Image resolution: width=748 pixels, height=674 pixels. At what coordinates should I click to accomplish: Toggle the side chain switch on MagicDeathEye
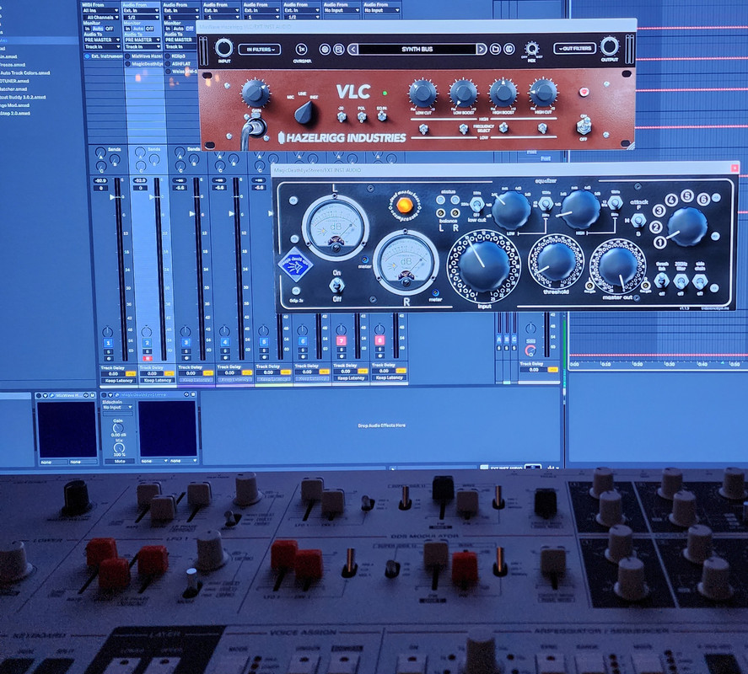click(x=699, y=281)
